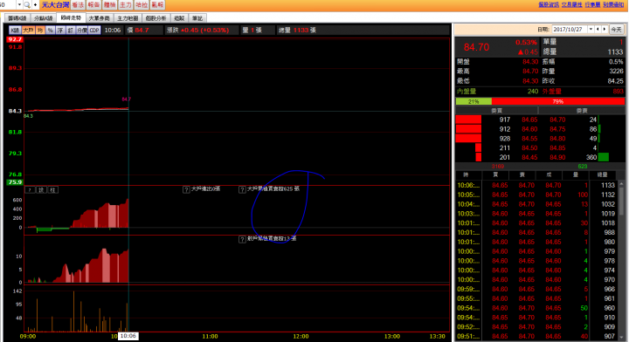The image size is (629, 342).
Task: Click the 柱 bar-style chart button
Action: [52, 190]
